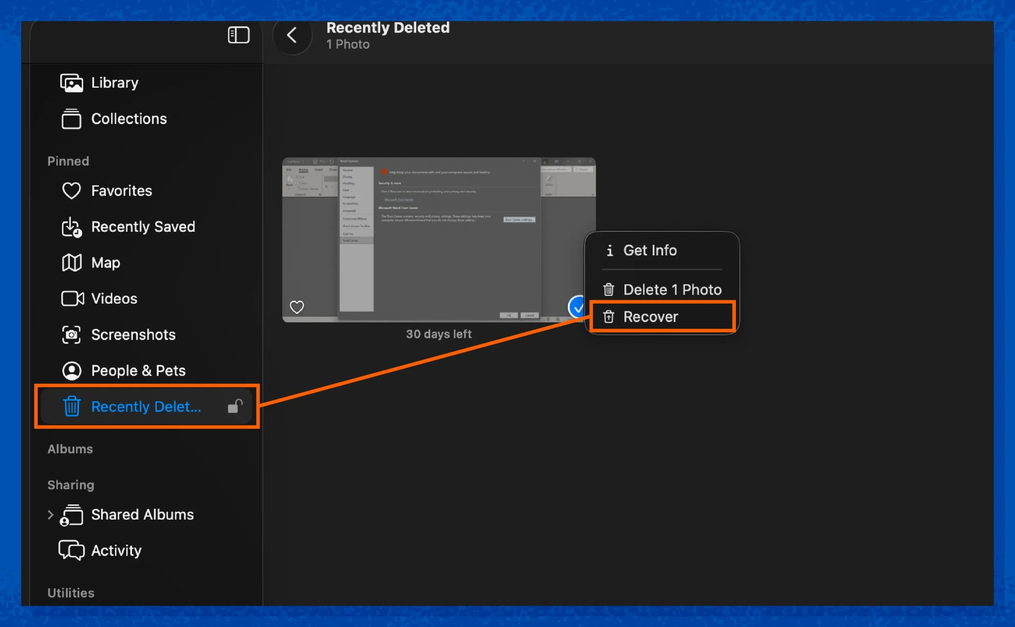Open People & Pets
Screen dimensions: 1015x627
pos(138,370)
